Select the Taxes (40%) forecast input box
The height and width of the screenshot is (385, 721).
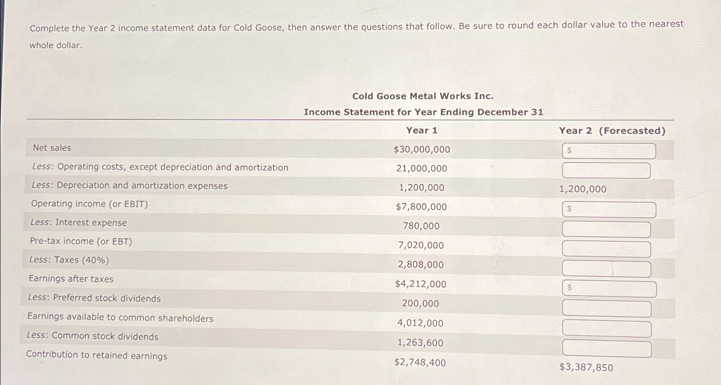(606, 269)
